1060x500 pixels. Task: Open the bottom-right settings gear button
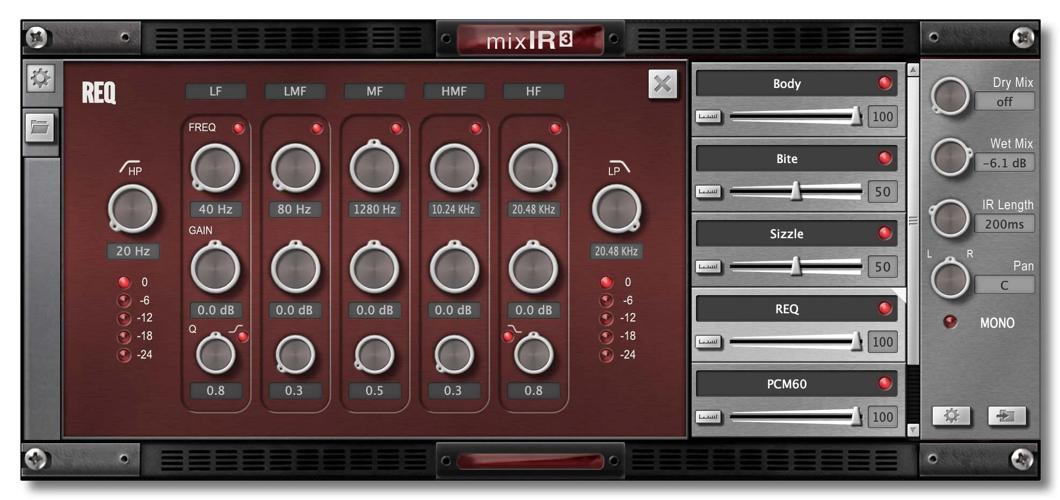click(952, 416)
